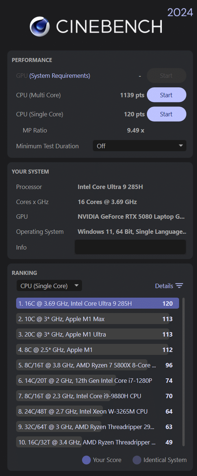Open the GPU System Requirements link

point(60,76)
